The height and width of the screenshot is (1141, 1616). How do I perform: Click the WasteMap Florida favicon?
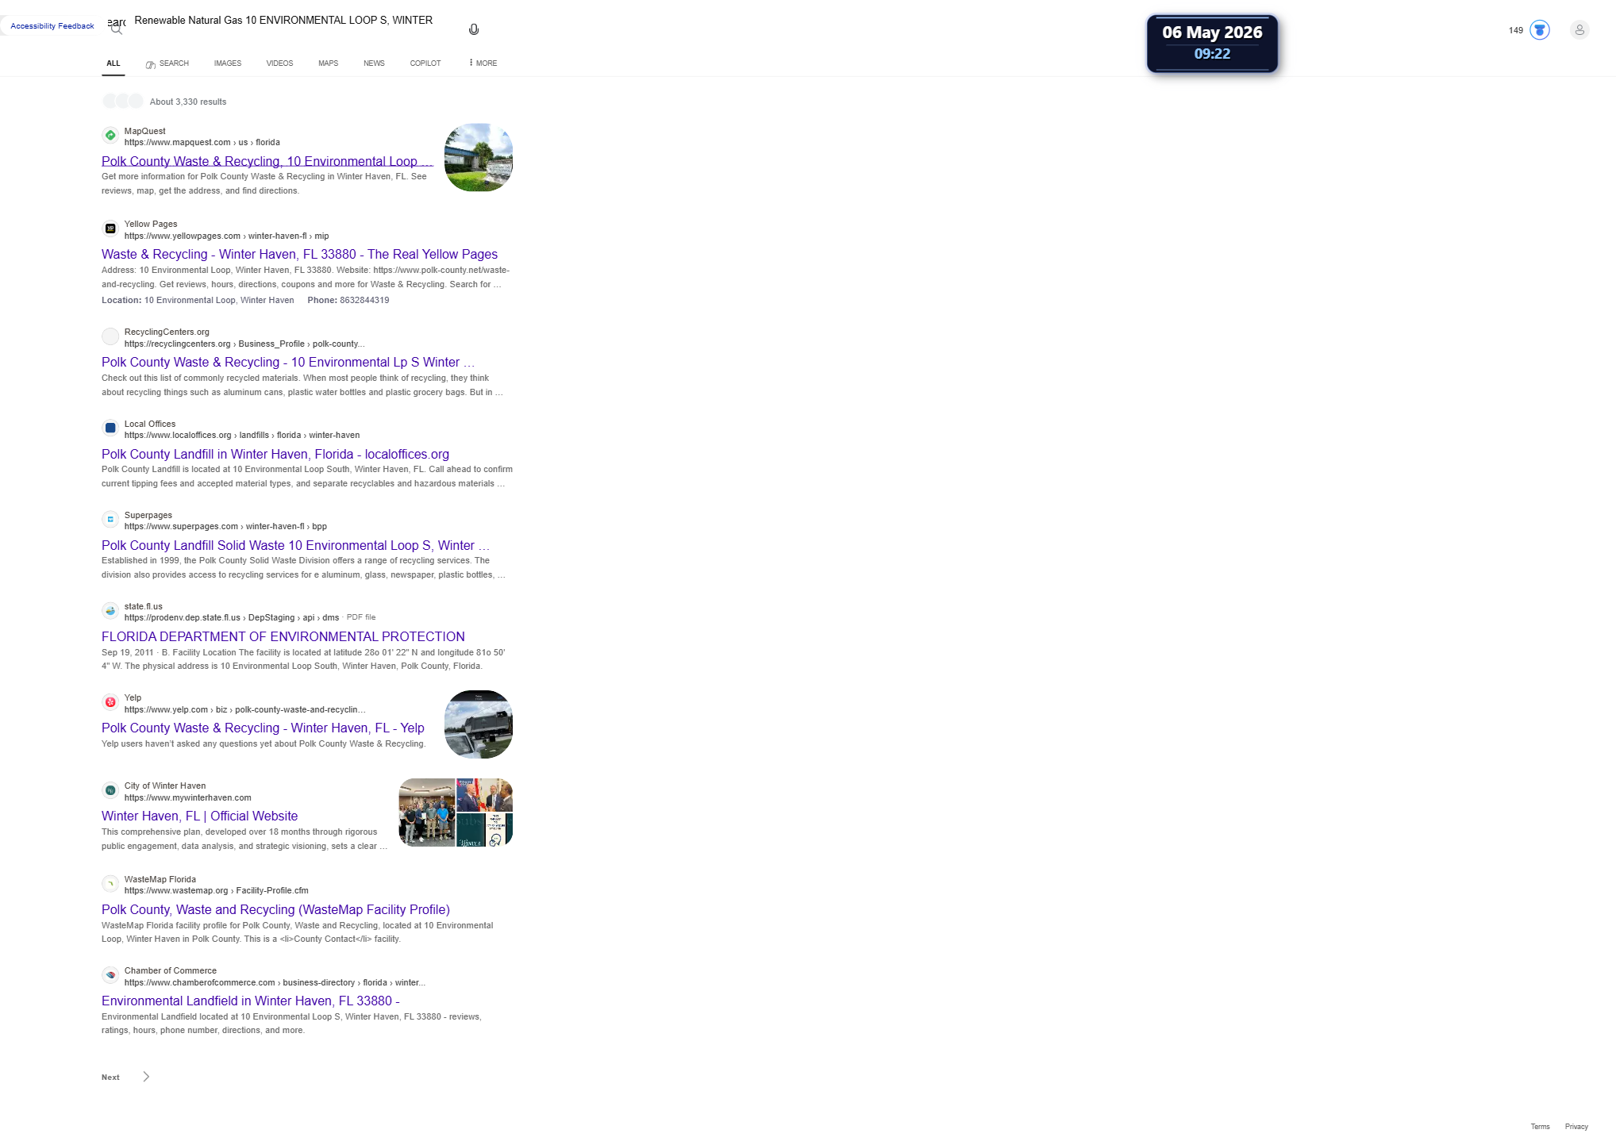point(110,884)
